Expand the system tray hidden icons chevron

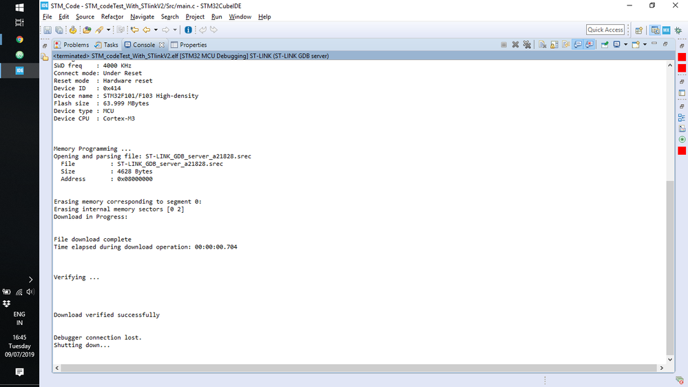coord(30,280)
